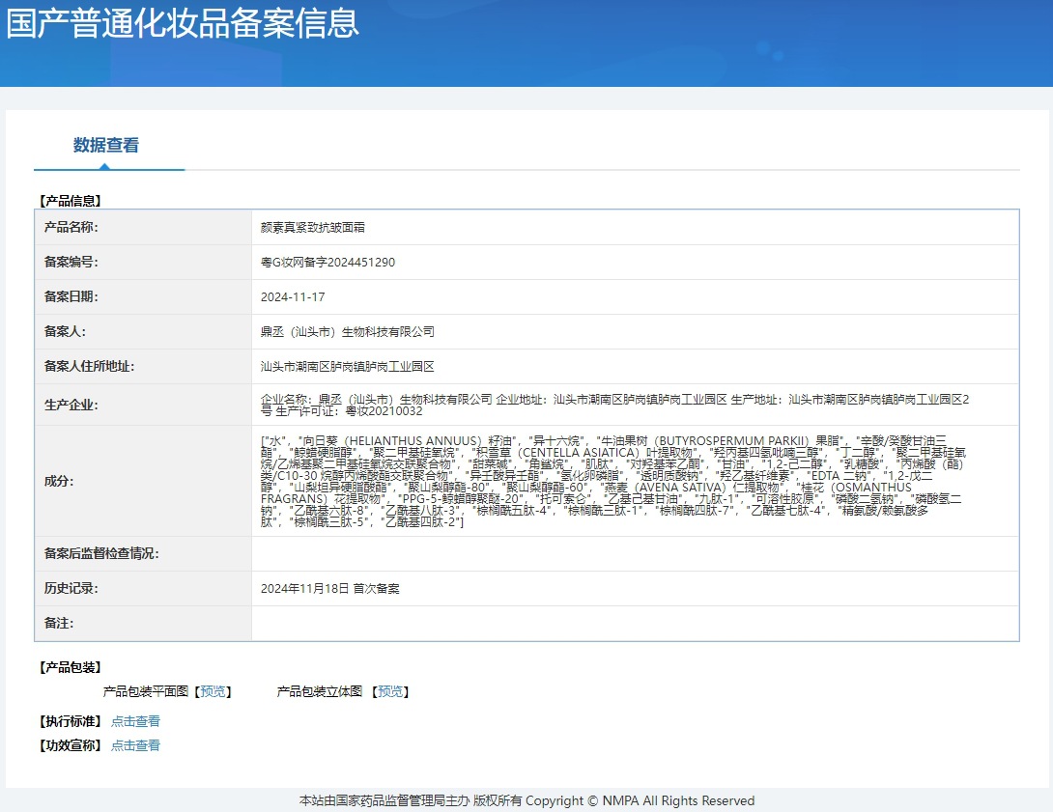Image resolution: width=1053 pixels, height=812 pixels.
Task: Select the ingredient list text
Action: tap(613, 481)
